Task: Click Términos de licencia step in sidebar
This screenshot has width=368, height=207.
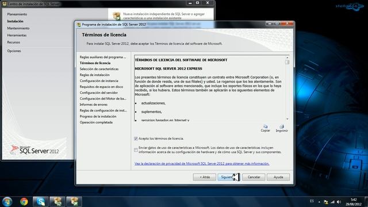Action: (95, 63)
